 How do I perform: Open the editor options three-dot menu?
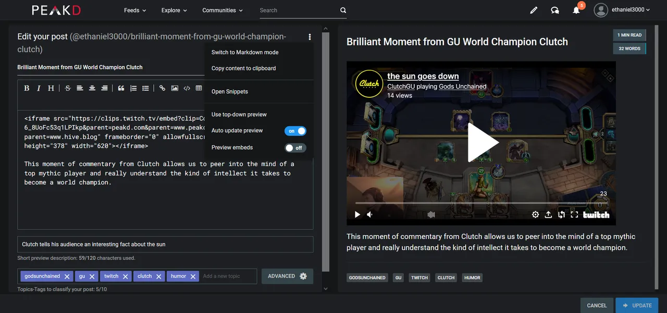click(310, 37)
